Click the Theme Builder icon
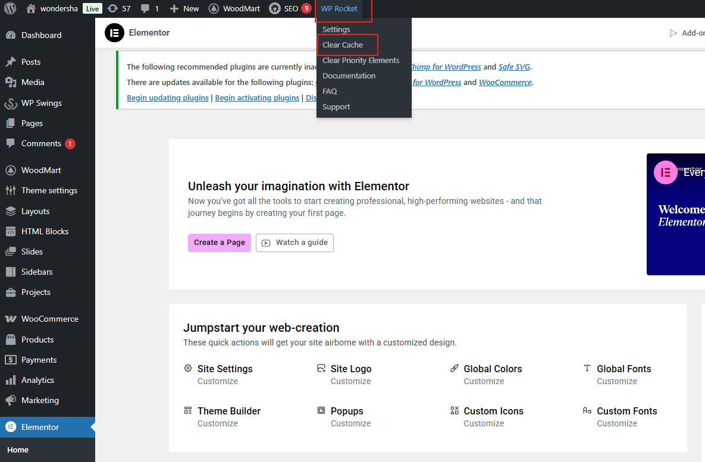 tap(188, 411)
